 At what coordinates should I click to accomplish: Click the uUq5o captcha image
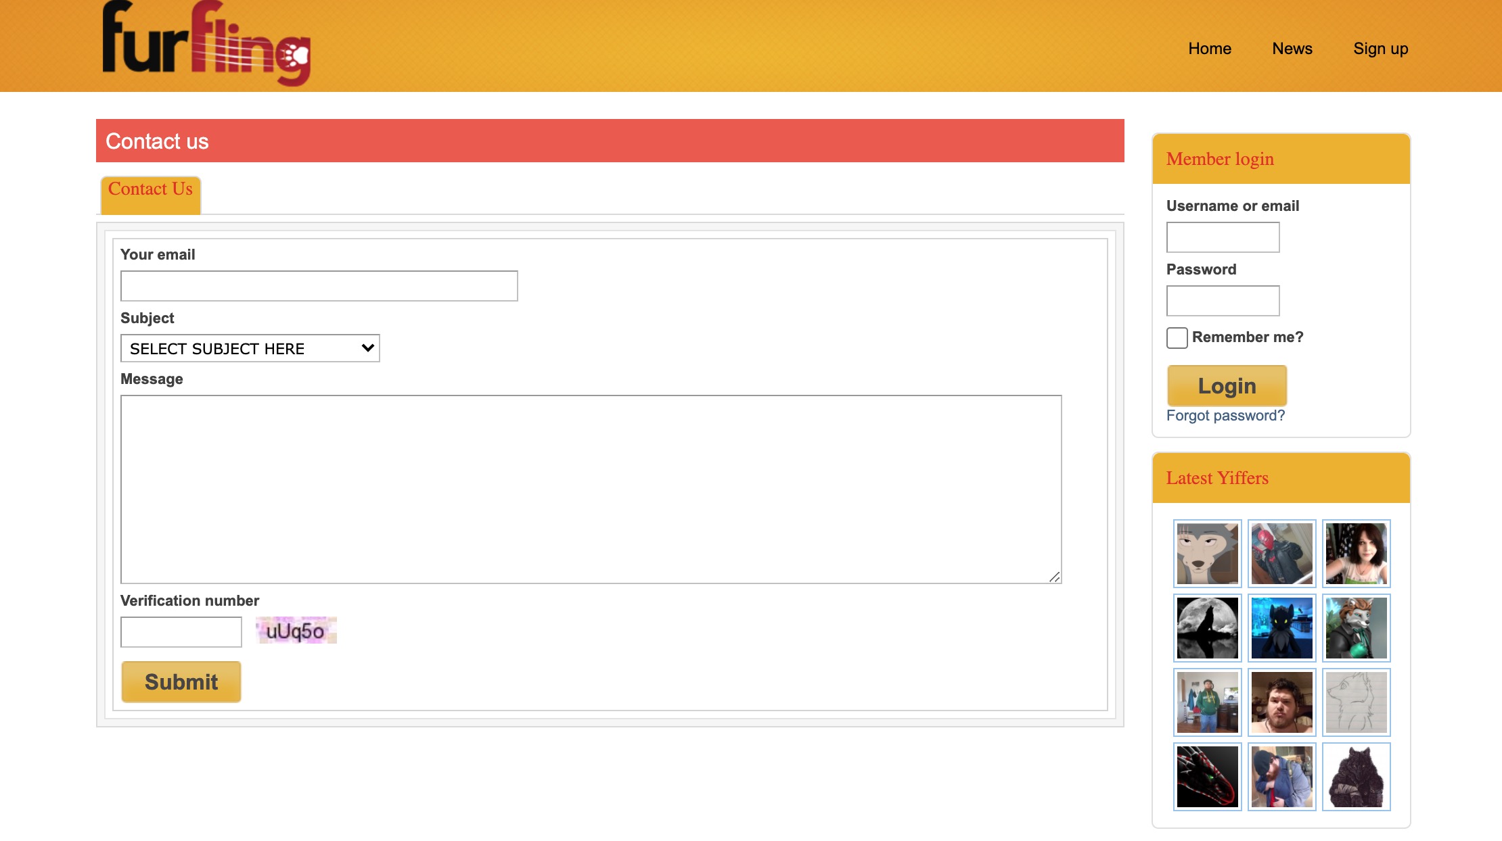tap(296, 630)
